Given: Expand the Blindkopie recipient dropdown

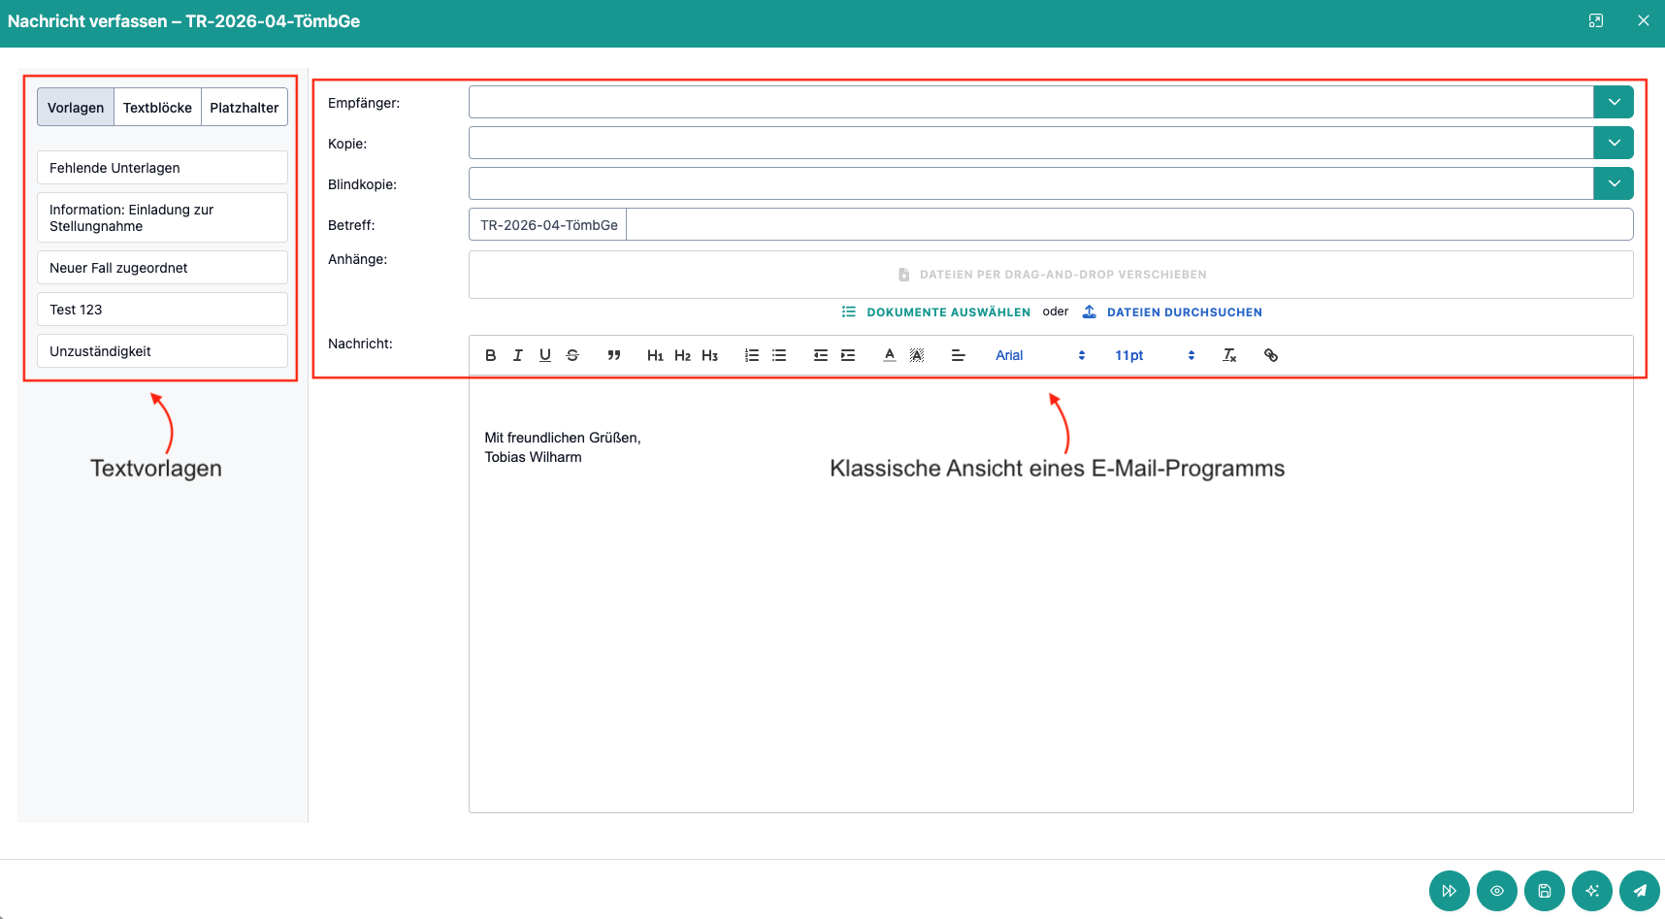Looking at the screenshot, I should click(x=1614, y=183).
